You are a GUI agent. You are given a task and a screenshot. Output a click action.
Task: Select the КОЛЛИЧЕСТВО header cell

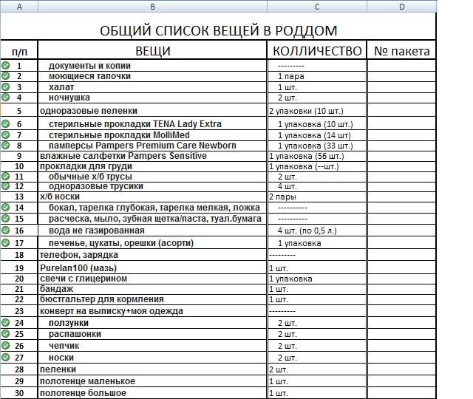pyautogui.click(x=317, y=50)
